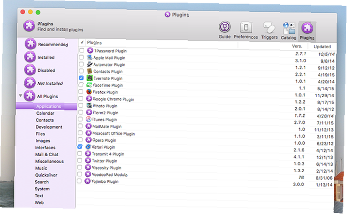Click the Yojimbo plugin icon
347x214 pixels.
pos(87,181)
